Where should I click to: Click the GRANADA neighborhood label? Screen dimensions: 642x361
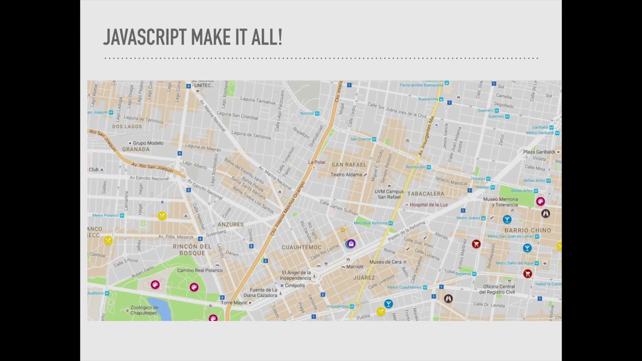pyautogui.click(x=136, y=149)
